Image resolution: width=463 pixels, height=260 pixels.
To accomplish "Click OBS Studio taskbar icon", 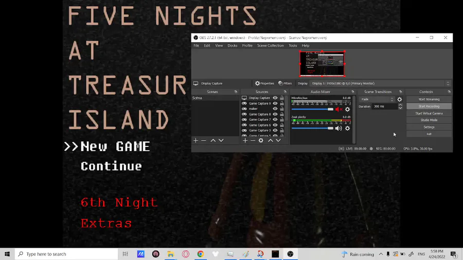I will coord(290,254).
